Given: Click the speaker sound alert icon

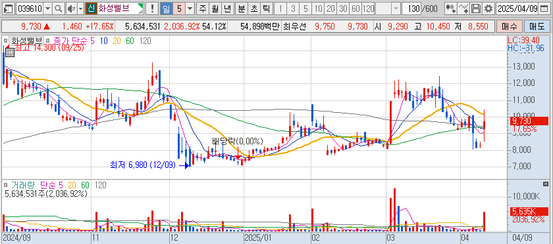Looking at the screenshot, I should pyautogui.click(x=72, y=9).
